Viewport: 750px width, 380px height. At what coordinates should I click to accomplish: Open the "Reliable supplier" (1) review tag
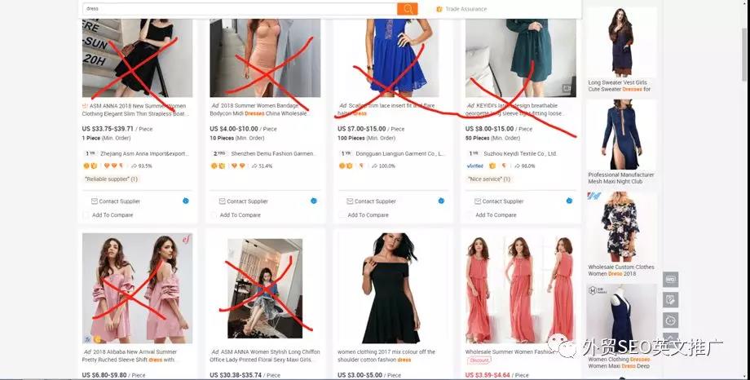[x=111, y=179]
